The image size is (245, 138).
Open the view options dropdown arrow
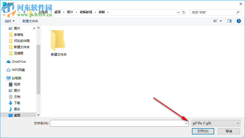[x=221, y=21]
